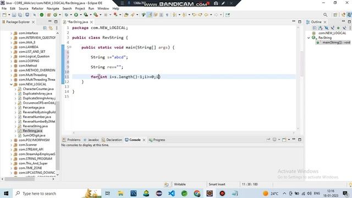352x198 pixels.
Task: Open Visual Studio Code from taskbar
Action: tap(172, 193)
